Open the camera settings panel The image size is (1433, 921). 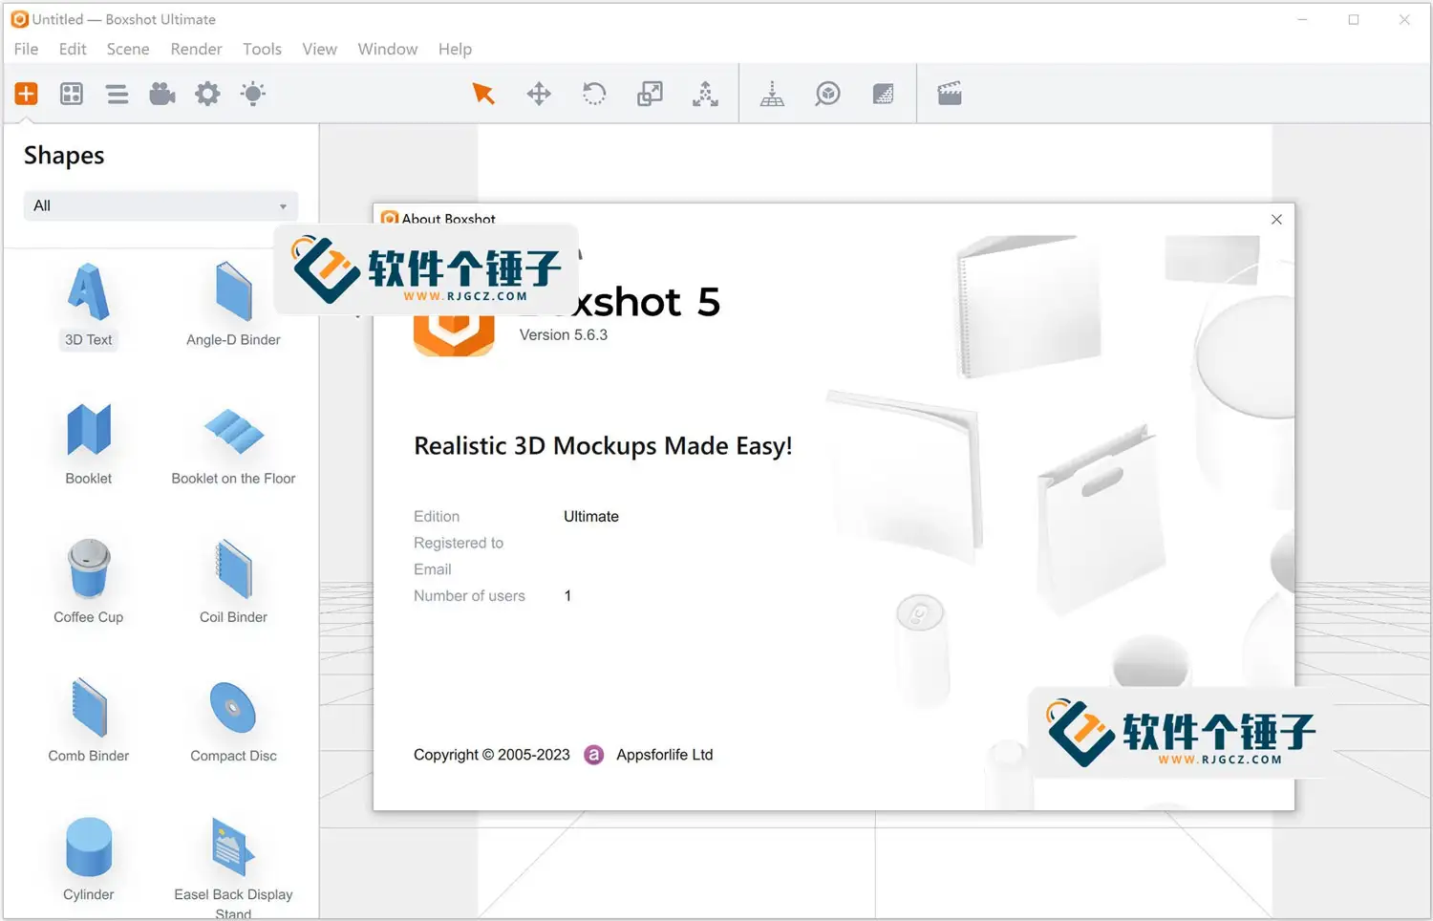(162, 94)
